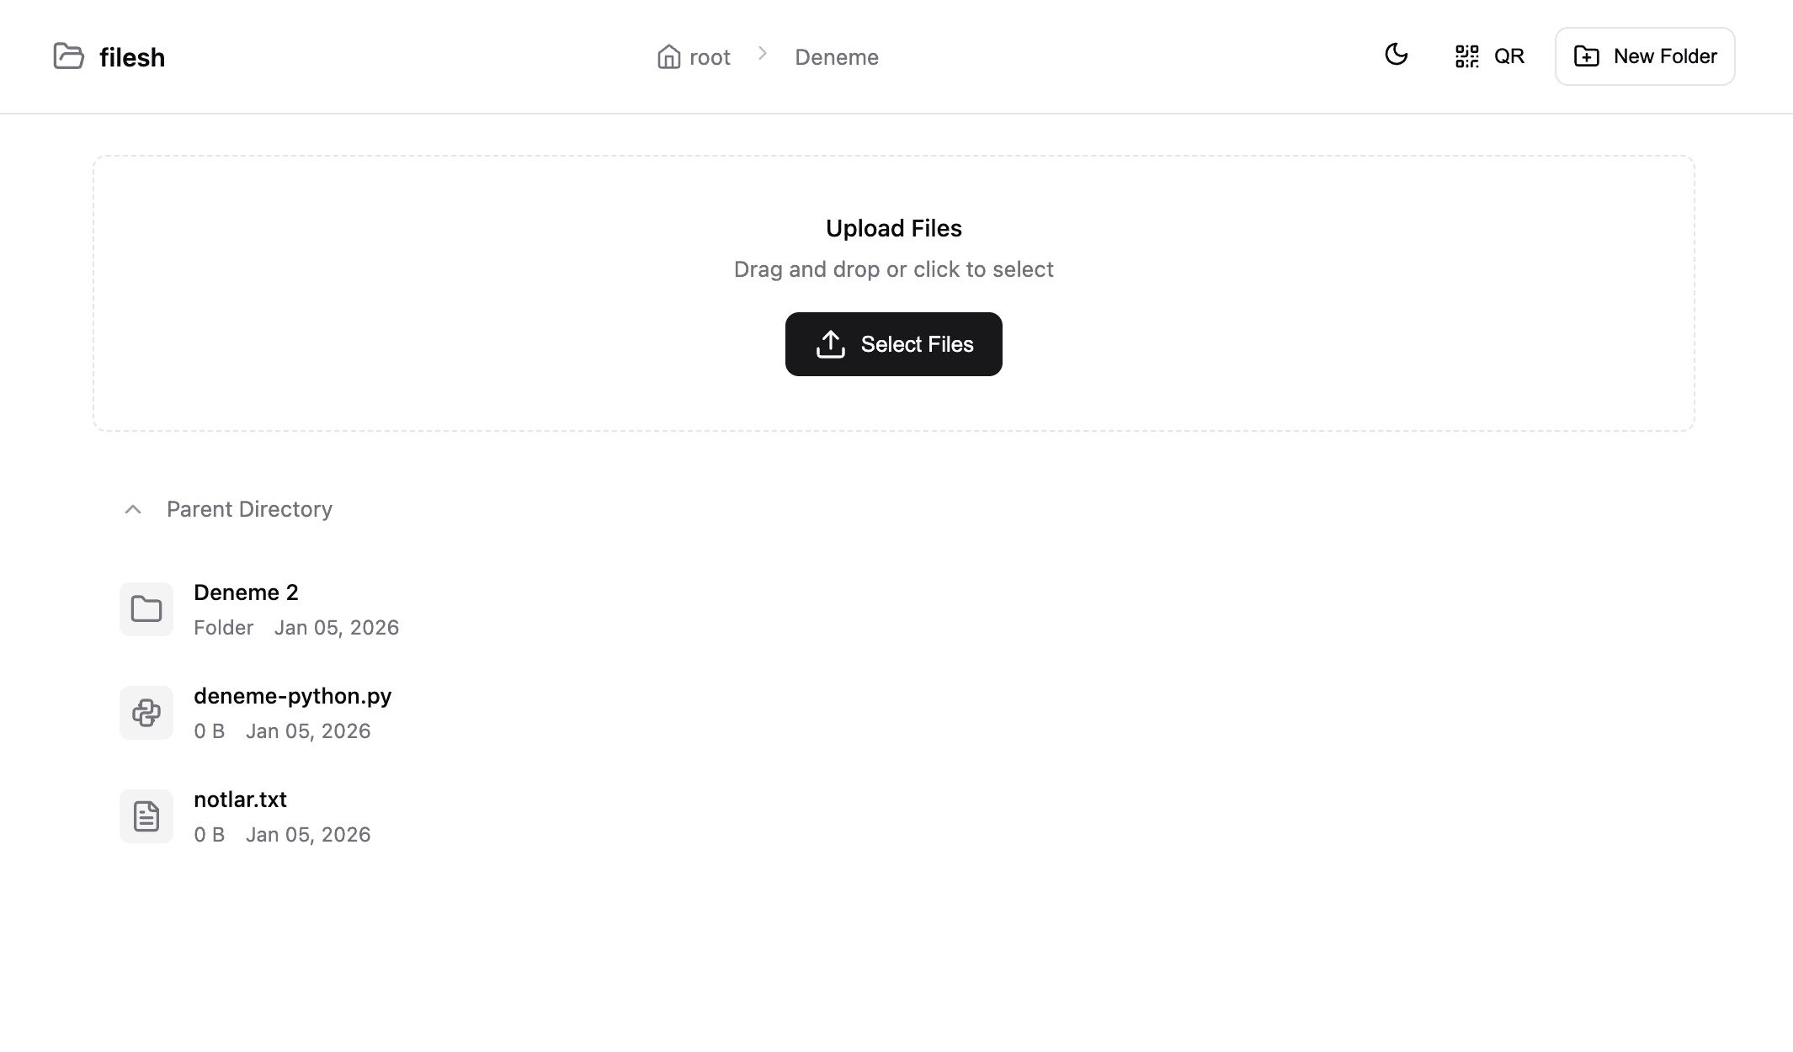Viewport: 1793px width, 1052px height.
Task: Toggle dark mode with moon icon
Action: pos(1397,55)
